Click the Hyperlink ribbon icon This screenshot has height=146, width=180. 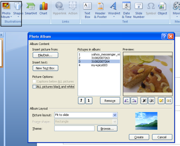59,9
